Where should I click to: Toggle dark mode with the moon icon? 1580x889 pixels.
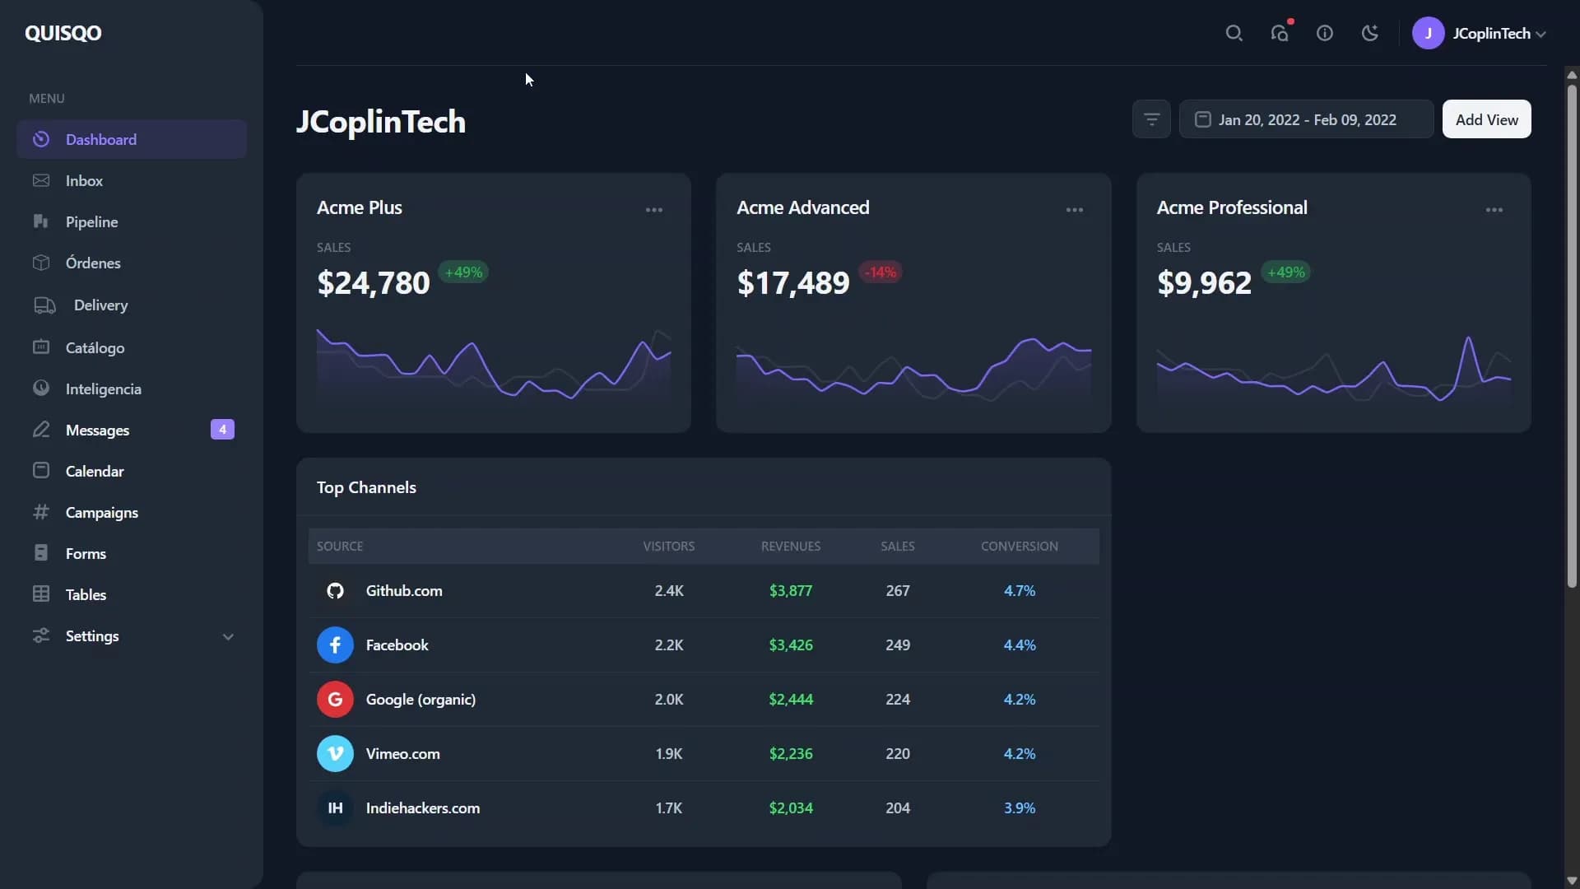click(1370, 33)
